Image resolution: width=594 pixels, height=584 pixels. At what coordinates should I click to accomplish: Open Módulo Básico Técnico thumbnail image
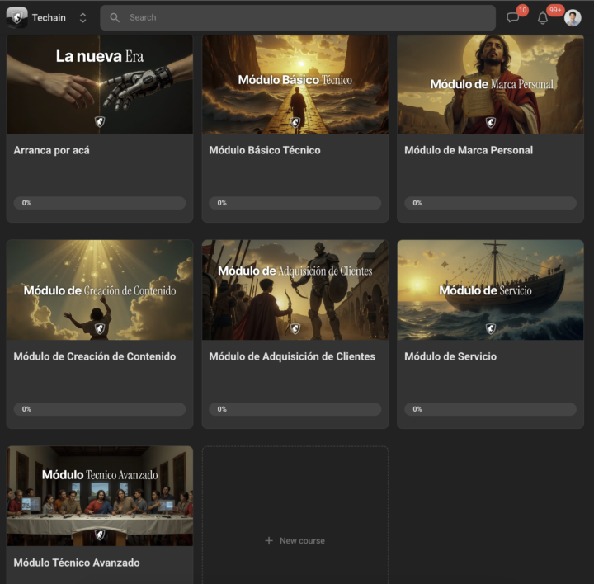(x=295, y=84)
